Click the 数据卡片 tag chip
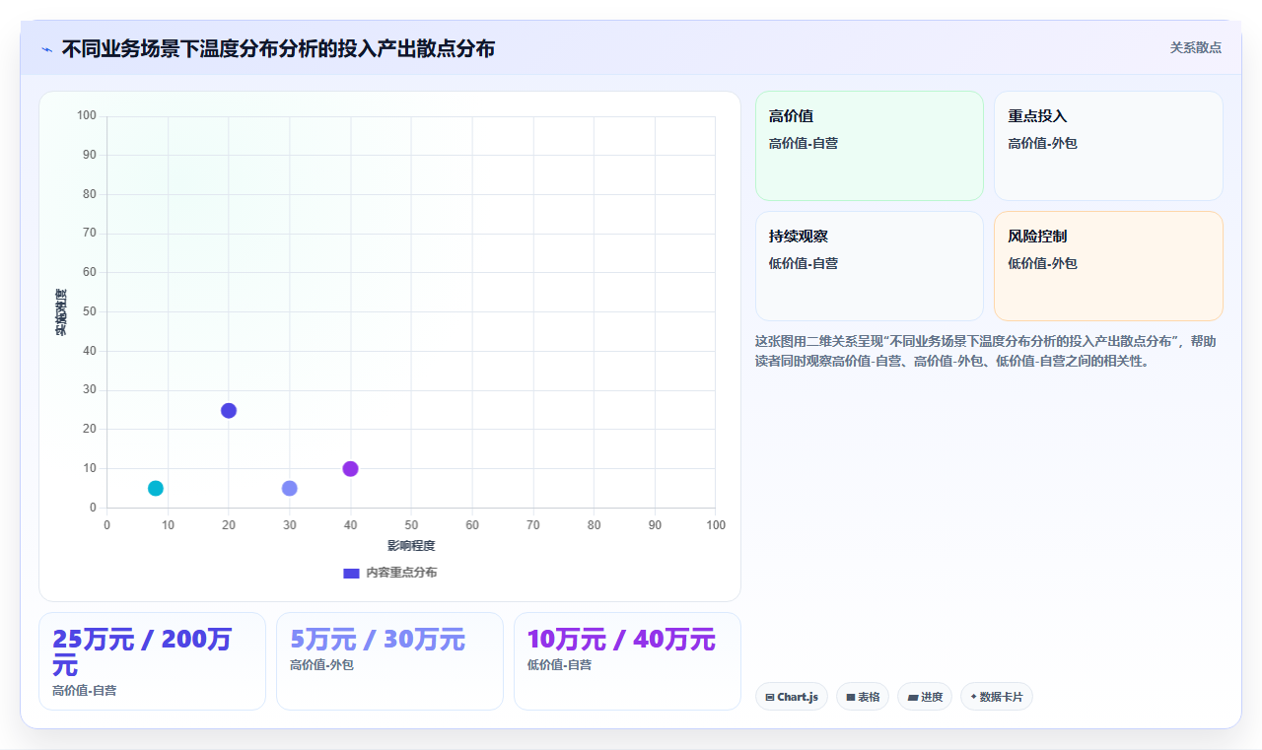The image size is (1262, 750). tap(997, 697)
